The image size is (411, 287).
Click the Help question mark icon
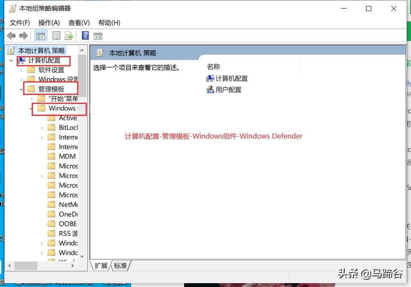[x=85, y=36]
